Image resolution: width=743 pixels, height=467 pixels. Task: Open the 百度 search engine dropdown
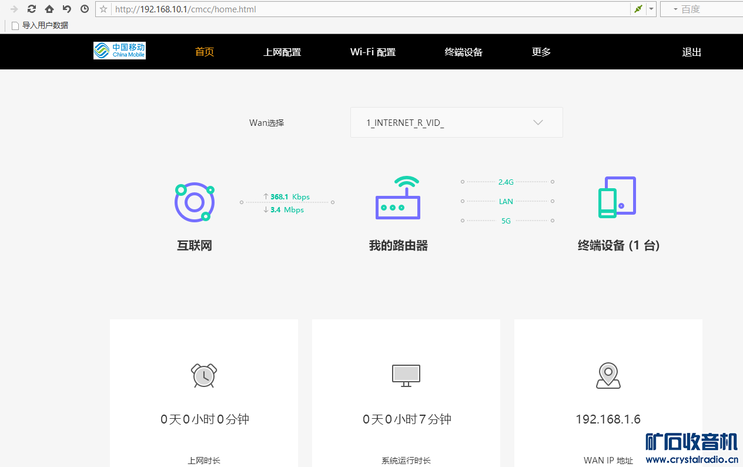click(675, 9)
